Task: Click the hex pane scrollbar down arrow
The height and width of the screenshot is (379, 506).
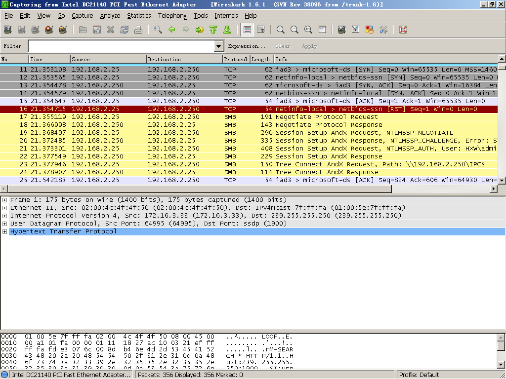Action: click(501, 365)
